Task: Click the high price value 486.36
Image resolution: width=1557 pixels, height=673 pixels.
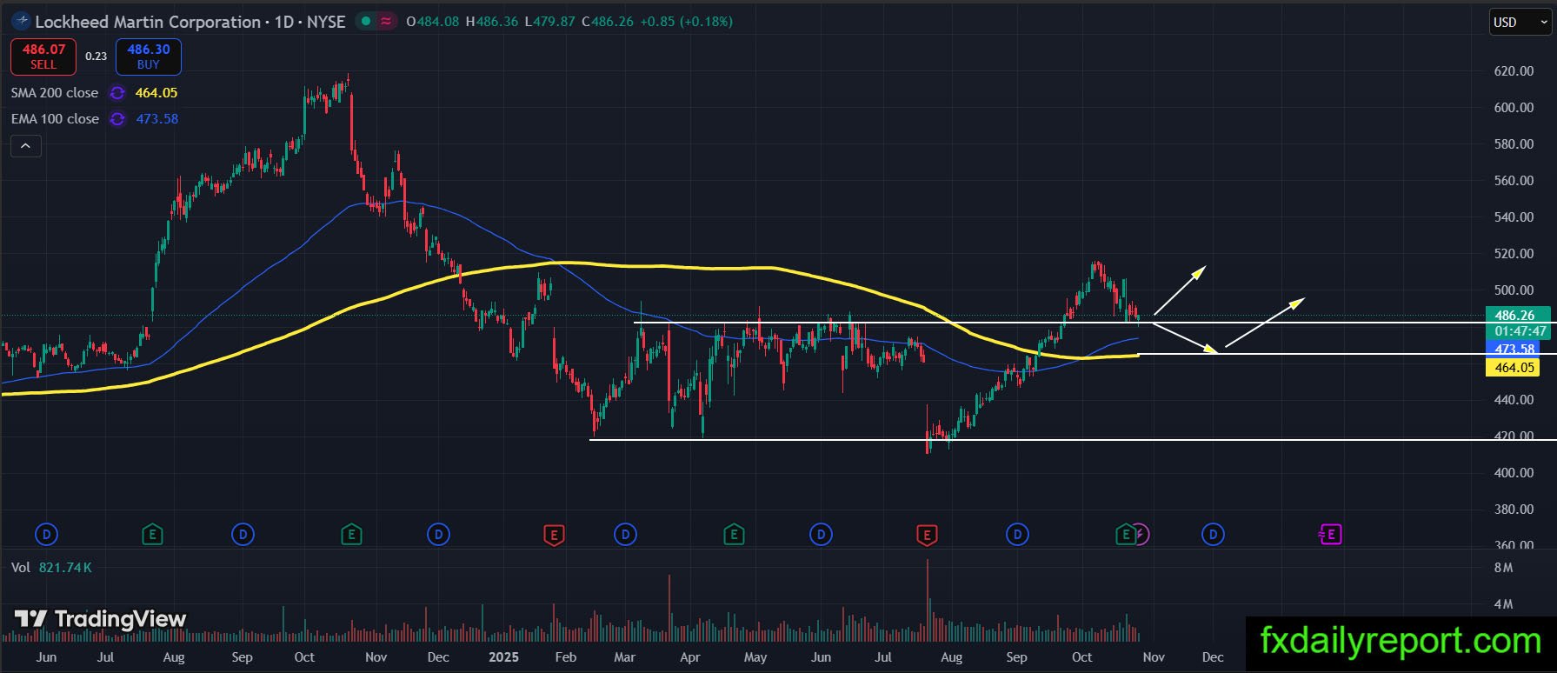Action: (497, 22)
